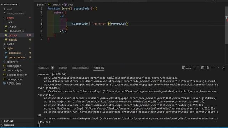The width and height of the screenshot is (228, 128).
Task: Click editor vertical scrollbar
Action: coord(227,25)
